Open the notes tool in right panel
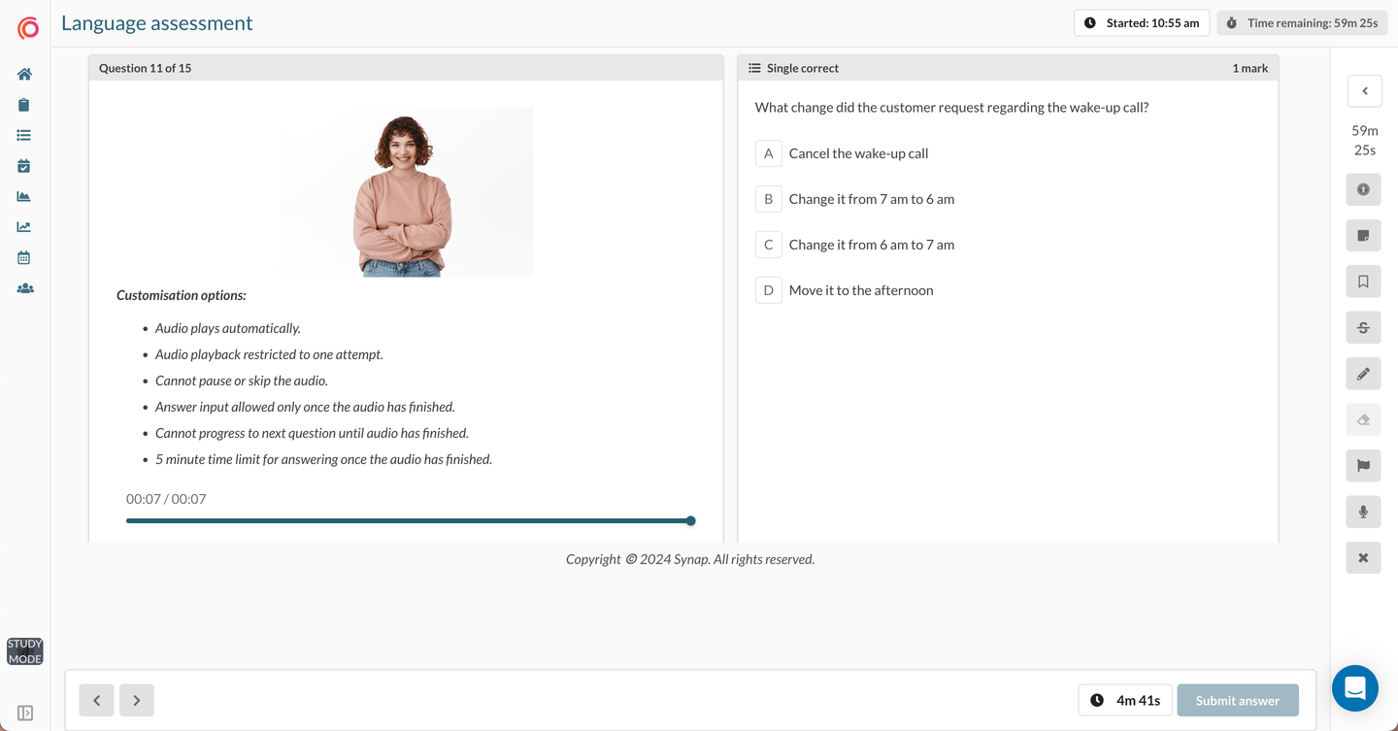Viewport: 1398px width, 731px height. (1363, 235)
